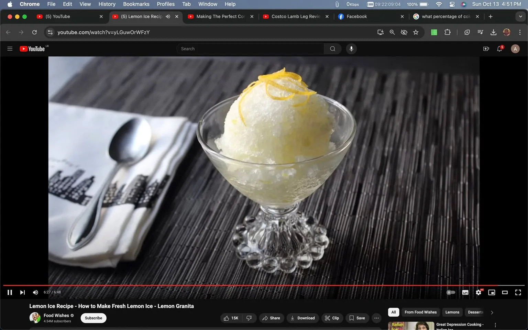The width and height of the screenshot is (528, 330).
Task: Enable miniplayer mode
Action: pos(492,292)
